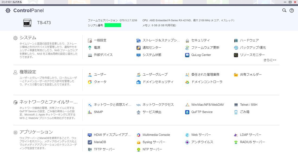Image resolution: width=298 pixels, height=154 pixels.
Task: Open the HDMI ディスプレイアプリ icon
Action: pos(90,135)
